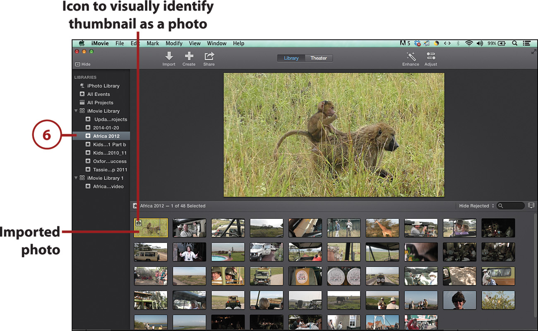Click the Share icon in toolbar
The width and height of the screenshot is (538, 331).
[209, 56]
